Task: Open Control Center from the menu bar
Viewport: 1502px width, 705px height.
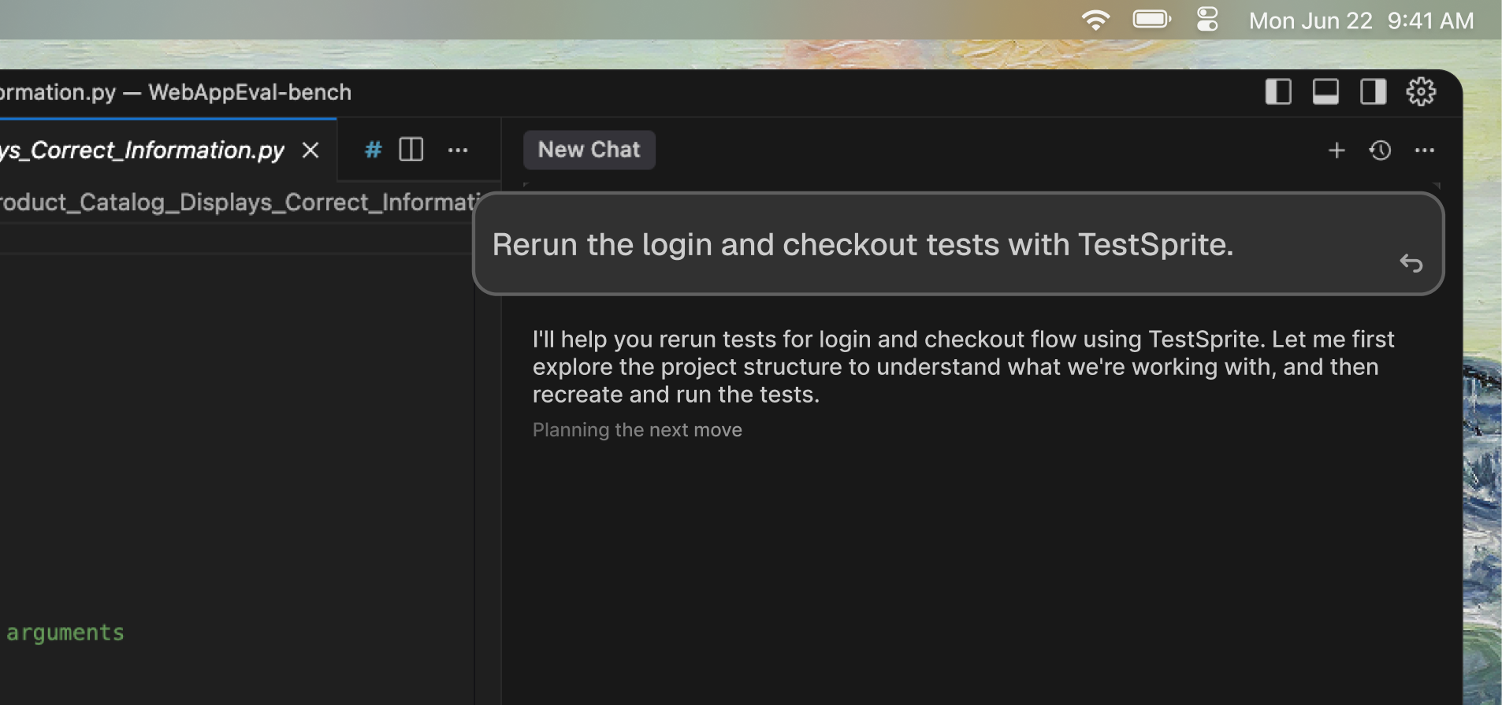Action: [x=1207, y=20]
